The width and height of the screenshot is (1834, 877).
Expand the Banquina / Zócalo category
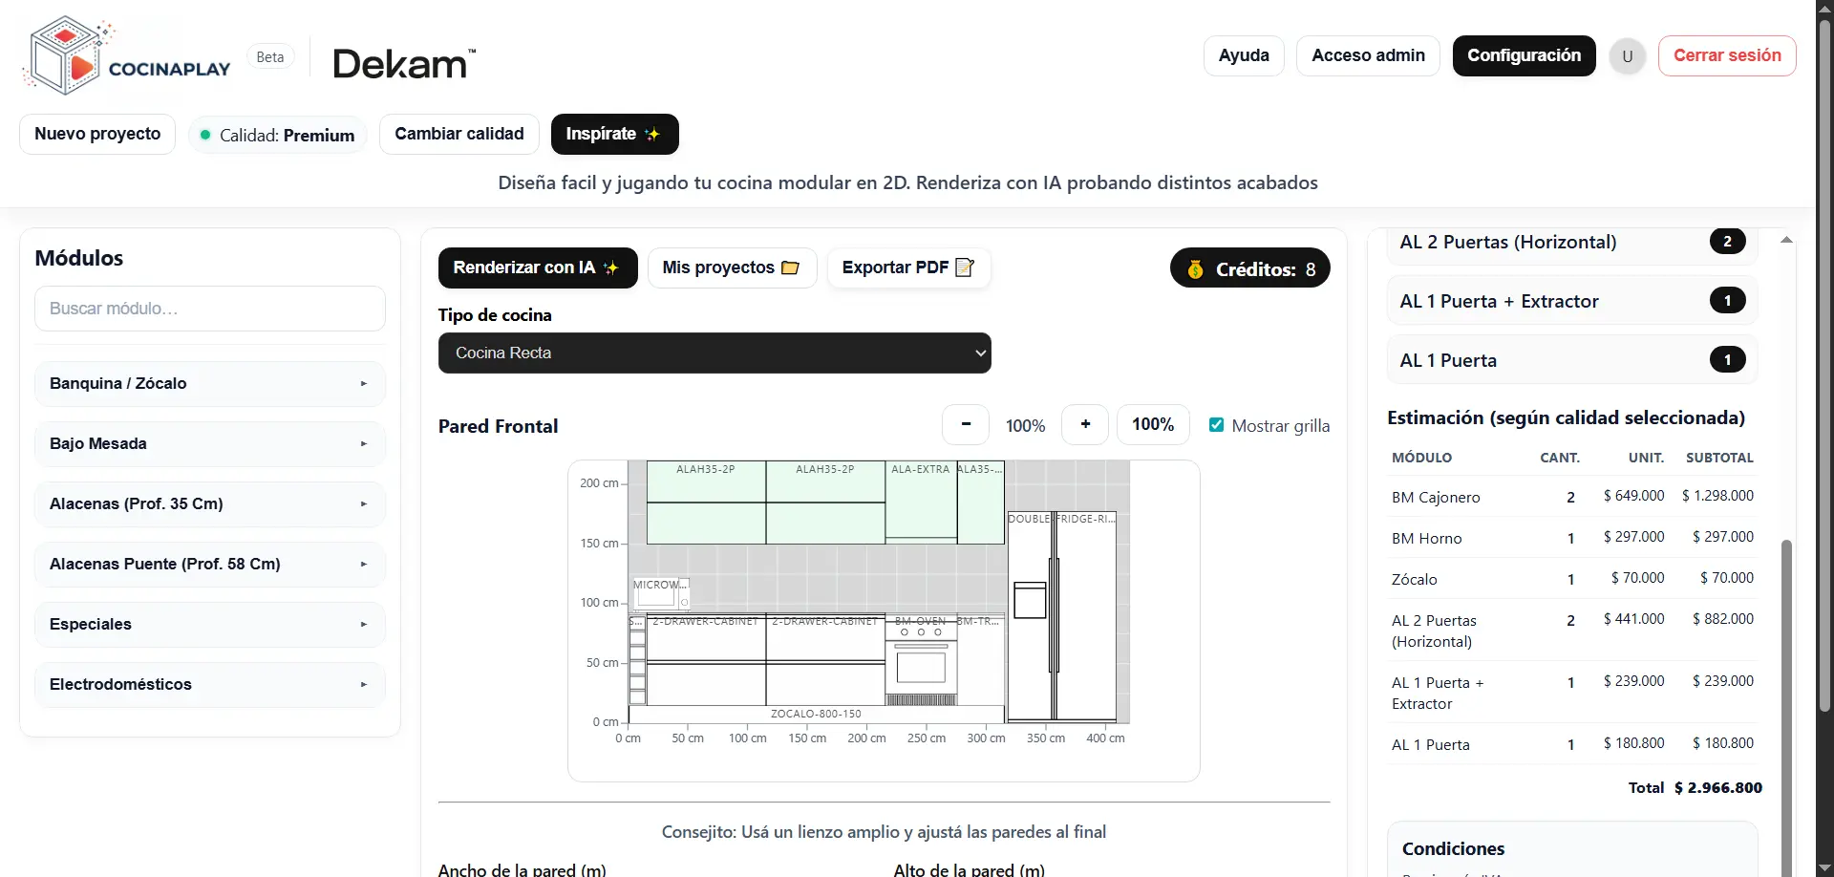tap(209, 384)
